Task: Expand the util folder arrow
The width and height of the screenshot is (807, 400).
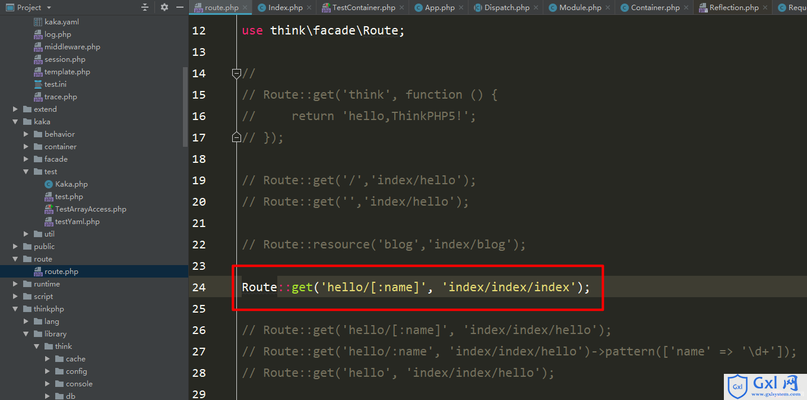Action: pyautogui.click(x=26, y=234)
